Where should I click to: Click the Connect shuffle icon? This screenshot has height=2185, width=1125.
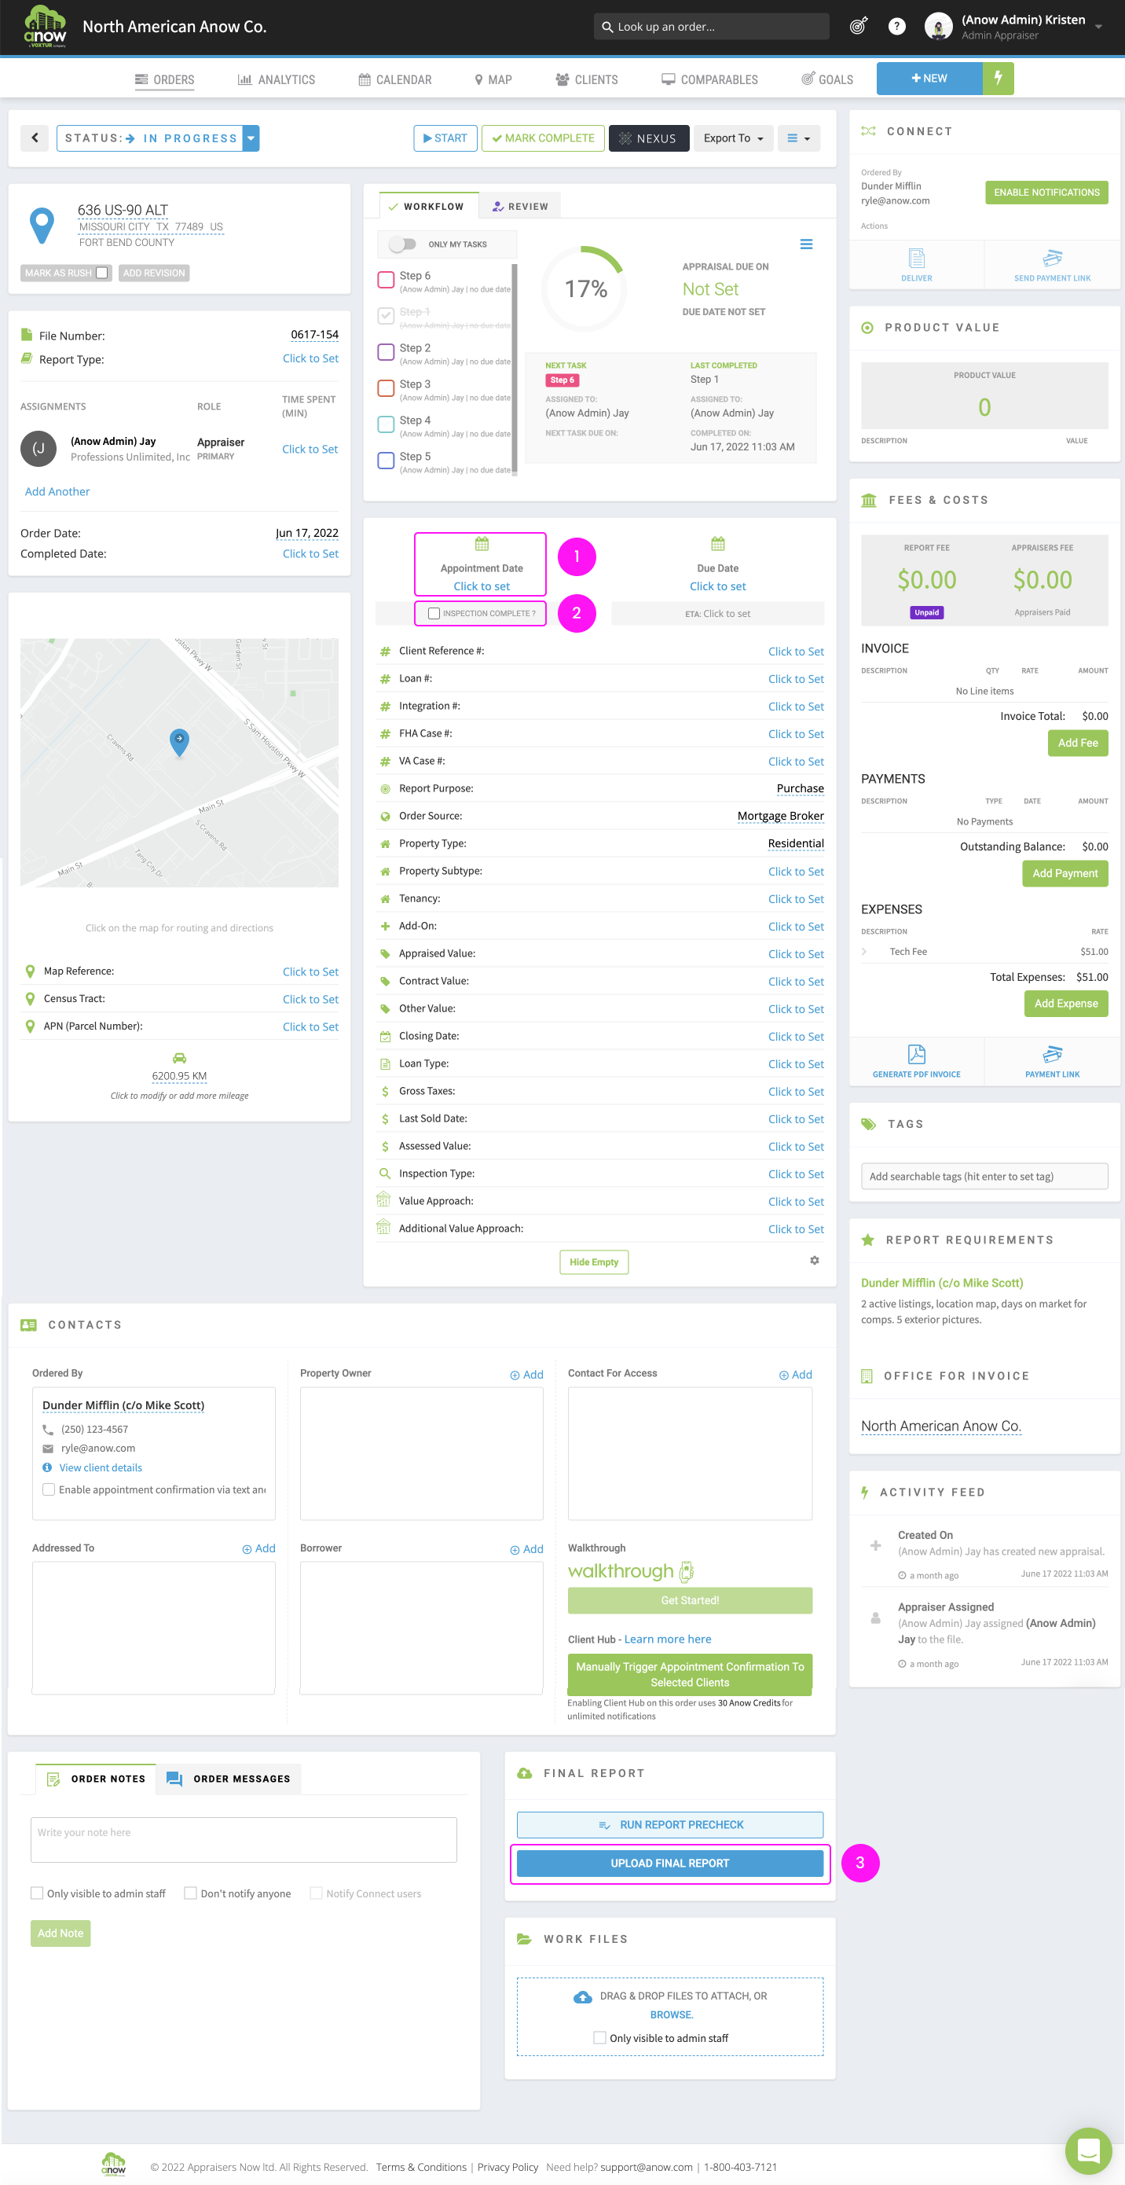tap(868, 131)
